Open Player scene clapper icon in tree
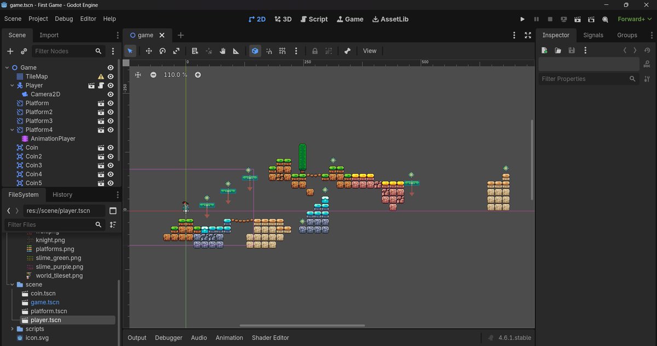The width and height of the screenshot is (657, 346). coord(92,85)
